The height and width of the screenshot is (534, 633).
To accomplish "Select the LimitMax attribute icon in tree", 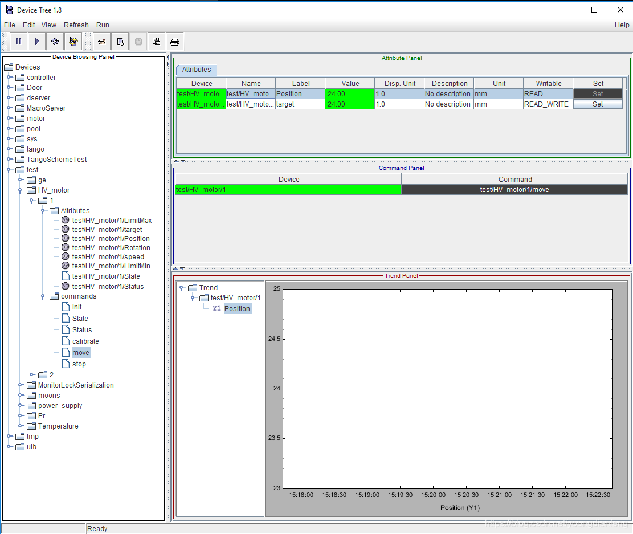I will point(65,220).
